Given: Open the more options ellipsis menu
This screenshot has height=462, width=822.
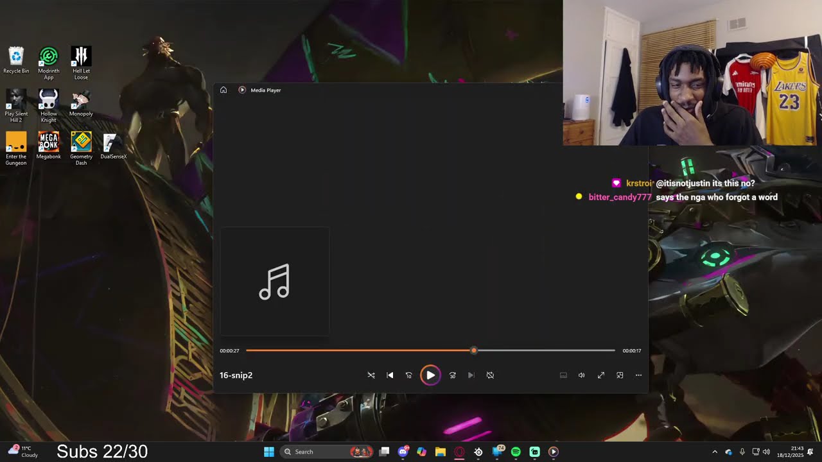Looking at the screenshot, I should tap(638, 375).
